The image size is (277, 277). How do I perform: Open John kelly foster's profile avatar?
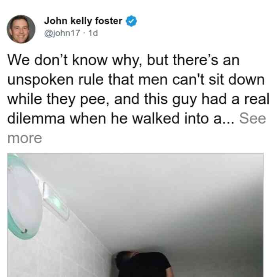pyautogui.click(x=21, y=29)
